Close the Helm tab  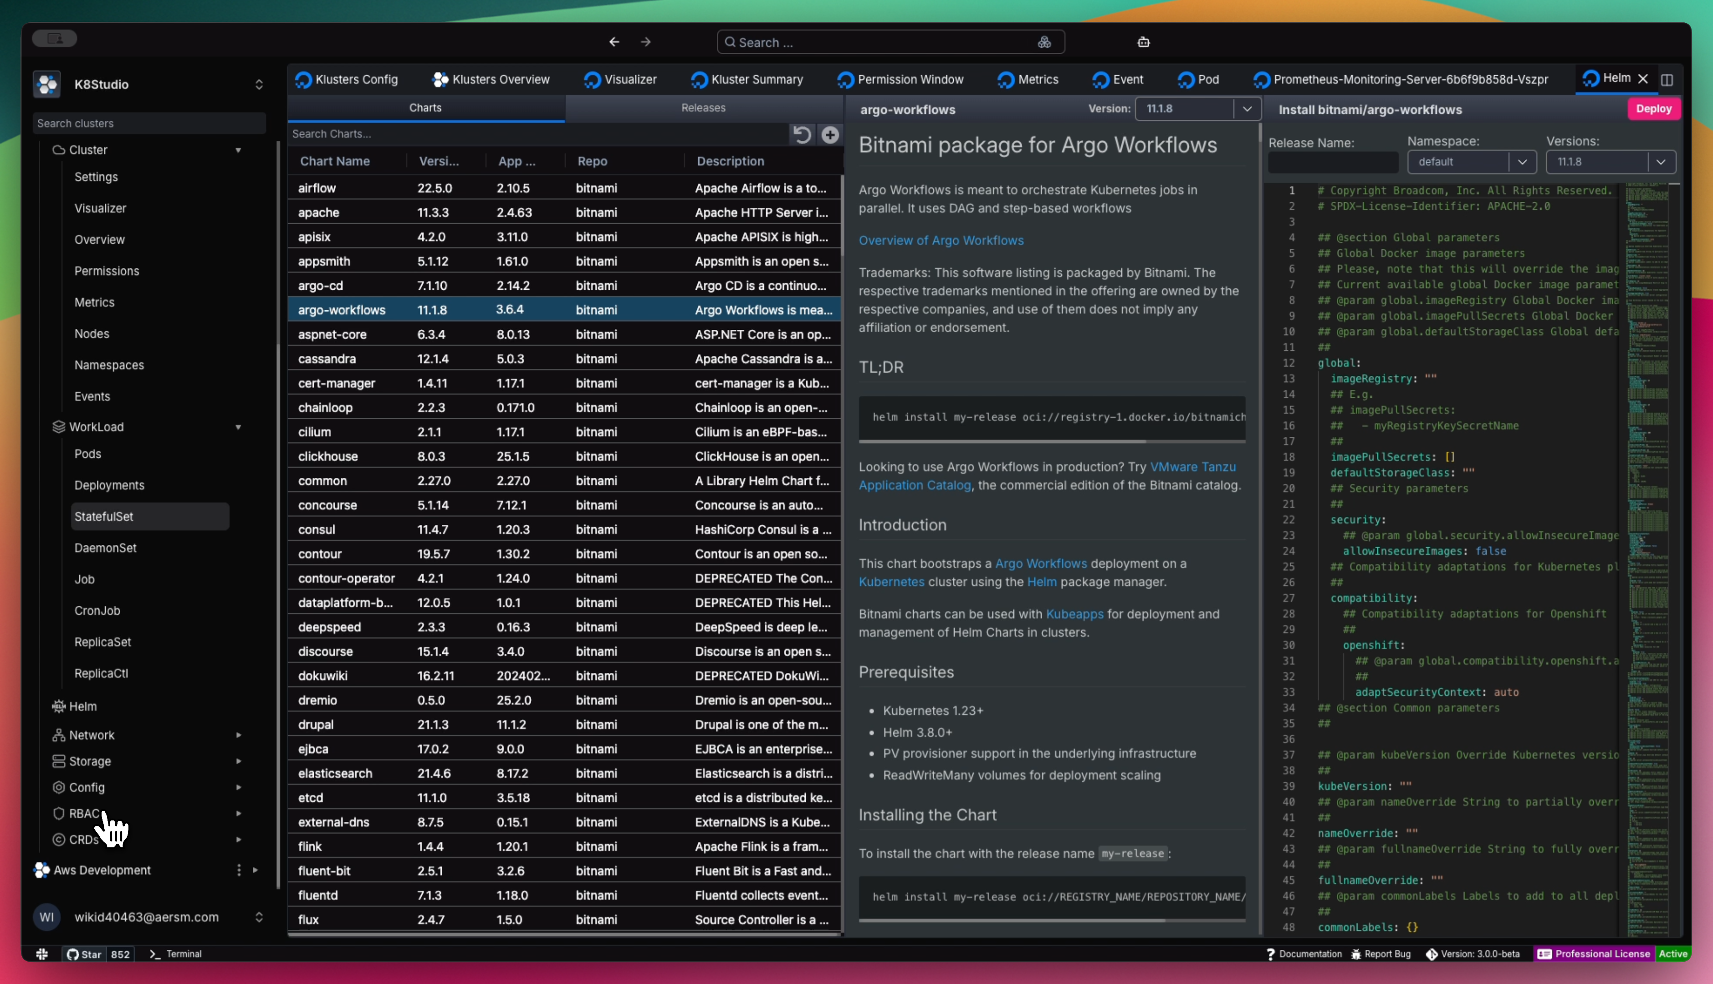[1643, 79]
